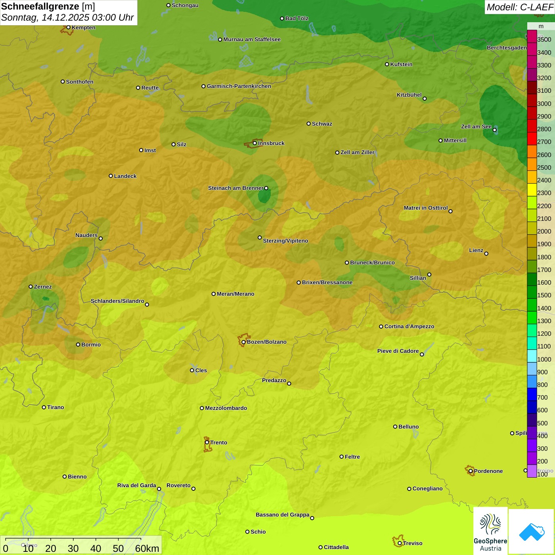Click the 'Riva del Garda' label
555x555 pixels.
(137, 485)
